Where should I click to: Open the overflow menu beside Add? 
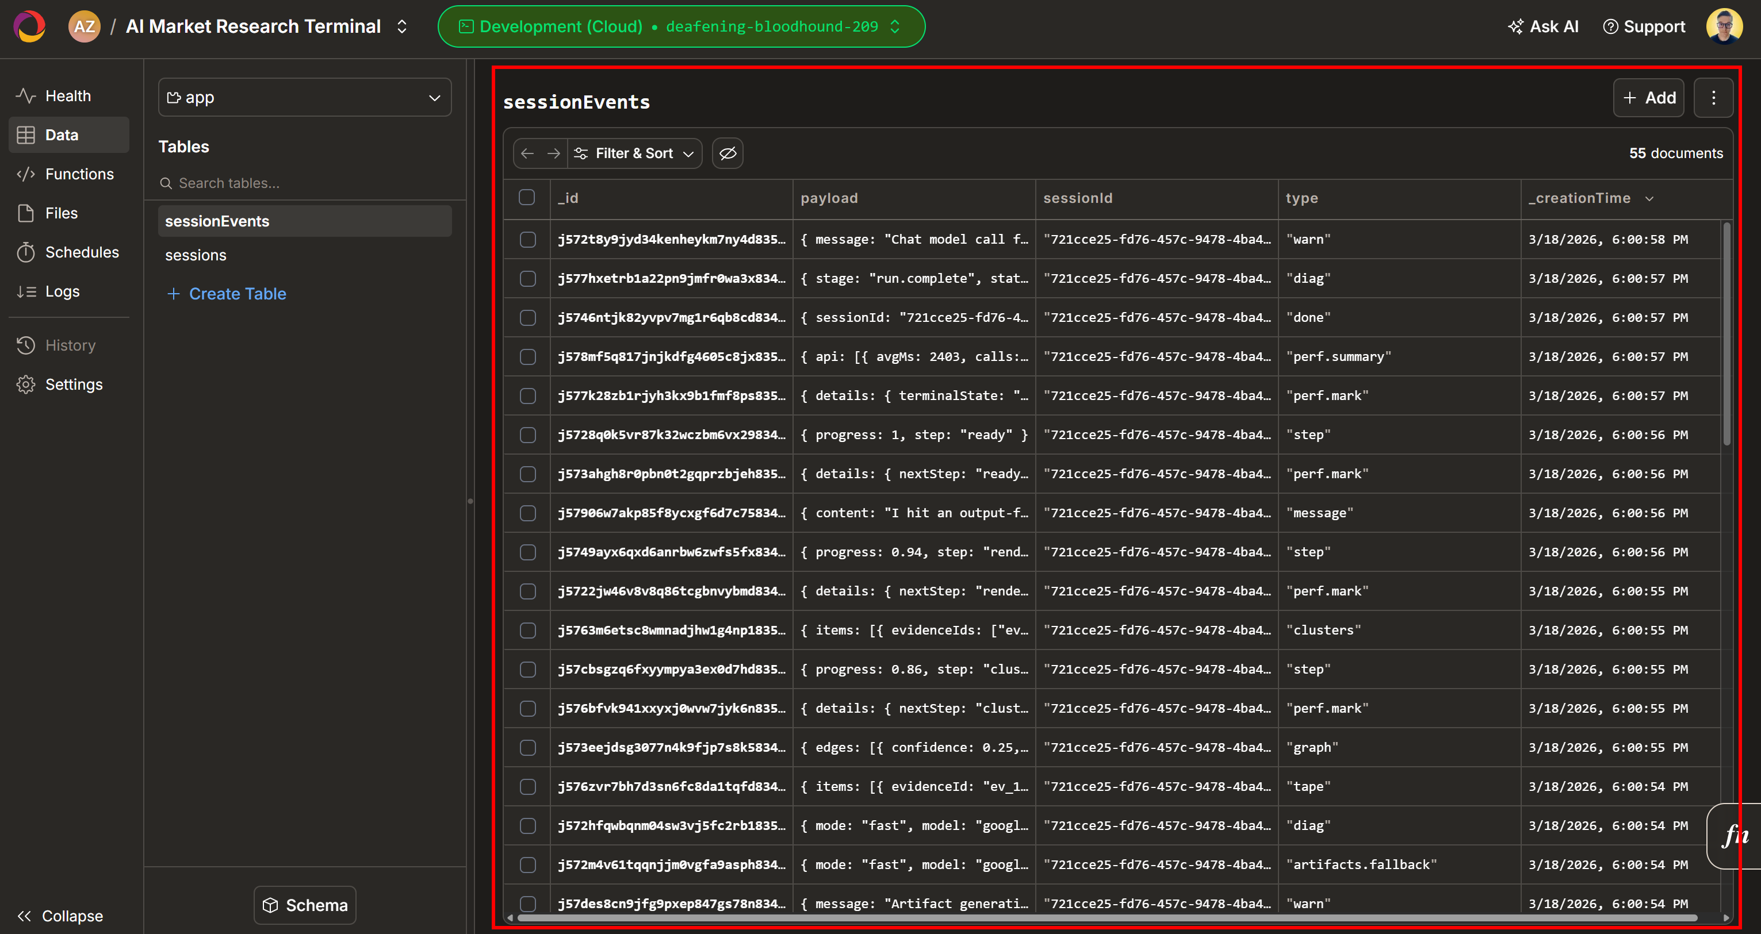click(x=1714, y=98)
